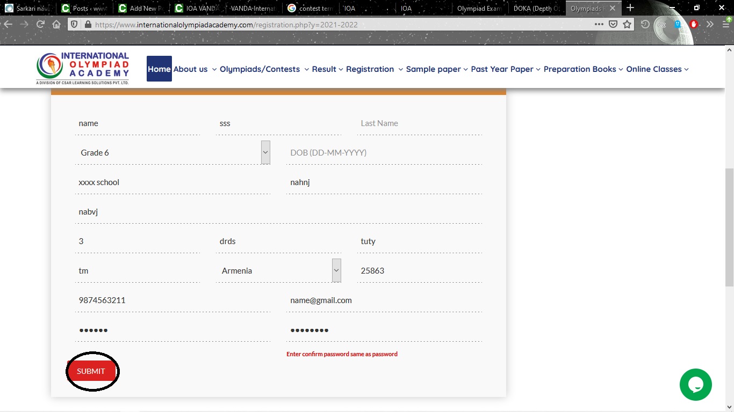Click the Home navigation button

click(159, 69)
